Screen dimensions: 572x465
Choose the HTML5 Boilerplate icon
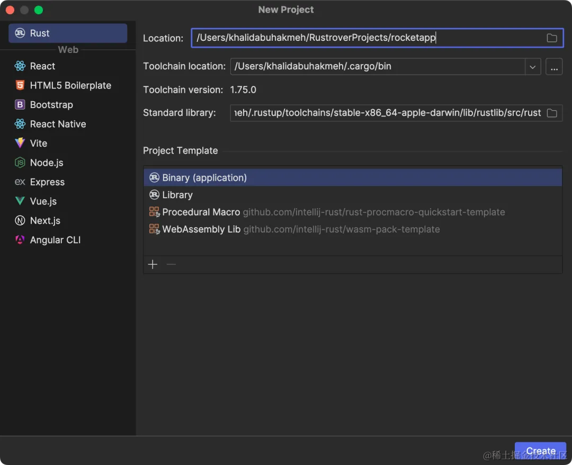(x=20, y=85)
